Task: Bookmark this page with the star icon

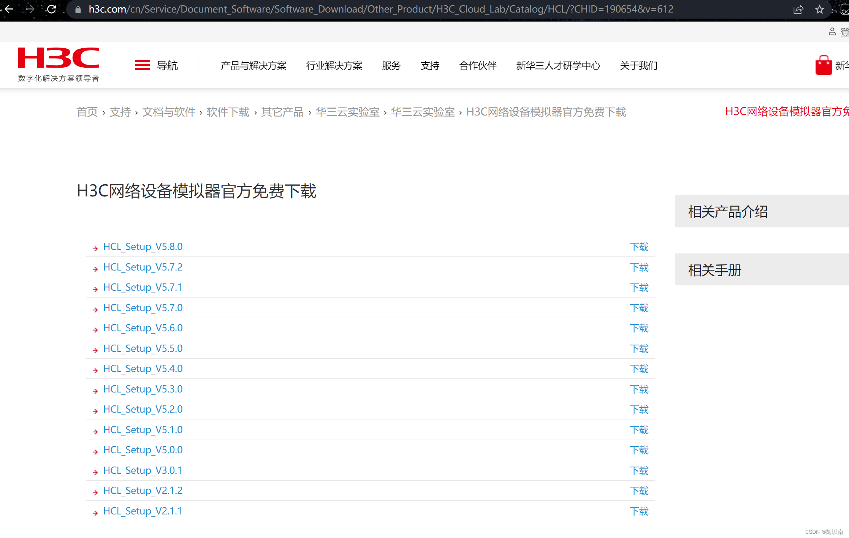Action: coord(820,9)
